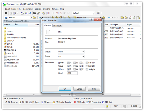
Task: Expand dropdown arrow beside queue documents icon
Action: click(x=18, y=13)
